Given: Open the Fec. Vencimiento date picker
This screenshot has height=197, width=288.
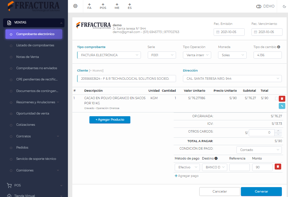Looking at the screenshot, I should 267,32.
